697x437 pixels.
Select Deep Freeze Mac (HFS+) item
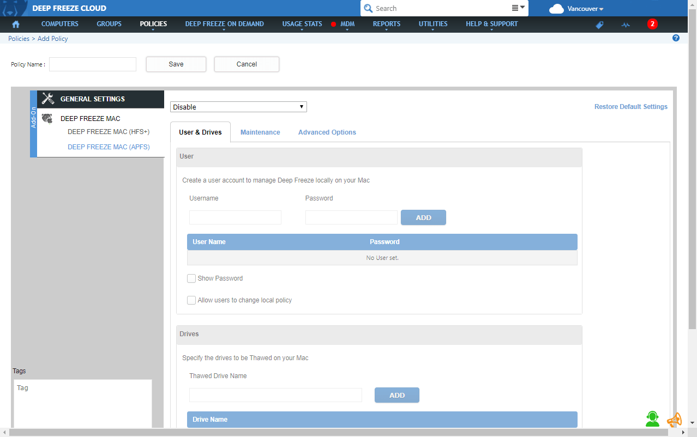click(109, 132)
